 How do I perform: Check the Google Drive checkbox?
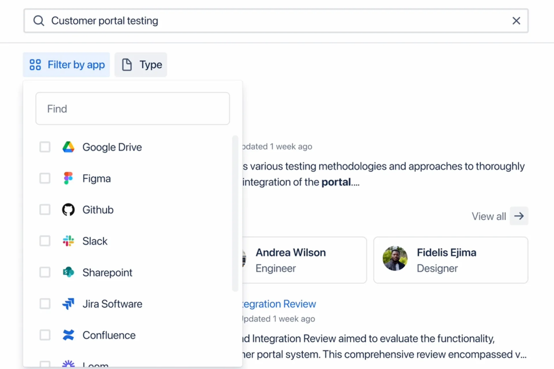45,147
